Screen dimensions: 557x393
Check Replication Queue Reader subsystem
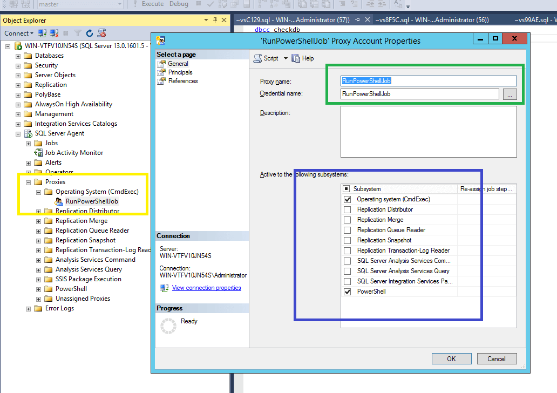348,231
